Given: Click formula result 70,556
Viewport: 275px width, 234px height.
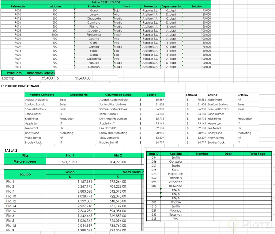Looking at the screenshot, I should pos(196,100).
